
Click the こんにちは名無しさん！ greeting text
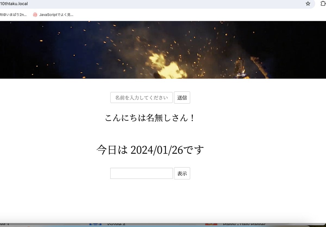pos(150,118)
